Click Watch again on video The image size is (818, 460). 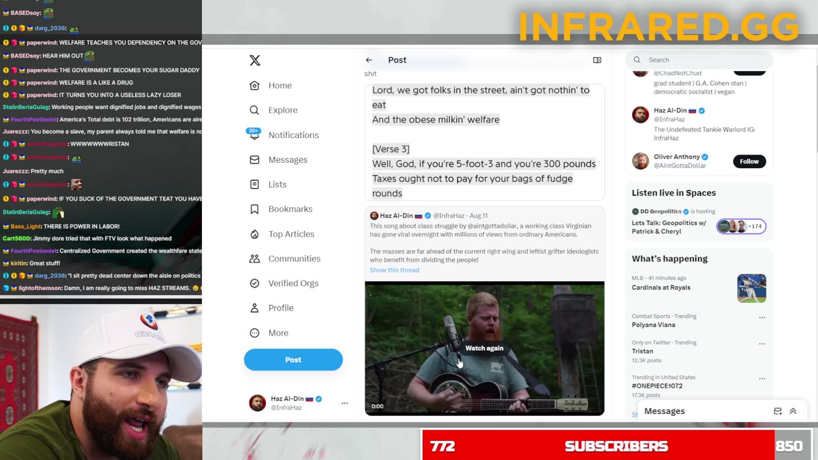pyautogui.click(x=484, y=348)
